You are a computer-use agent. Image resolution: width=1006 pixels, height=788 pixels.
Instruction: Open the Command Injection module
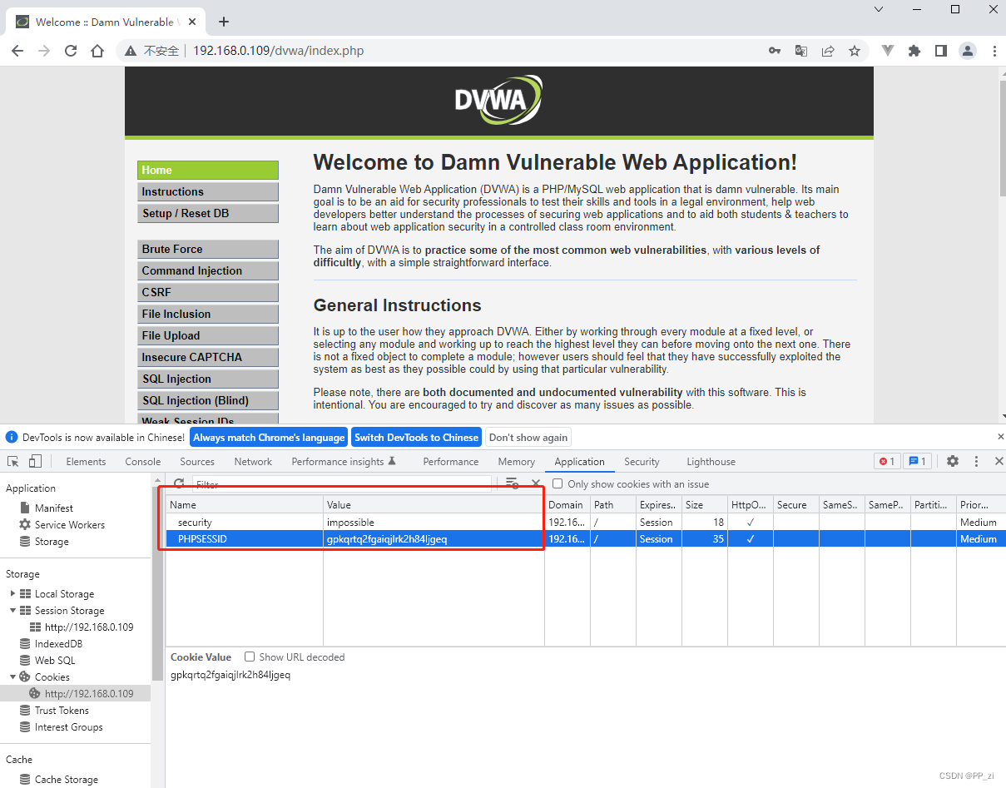pyautogui.click(x=208, y=270)
